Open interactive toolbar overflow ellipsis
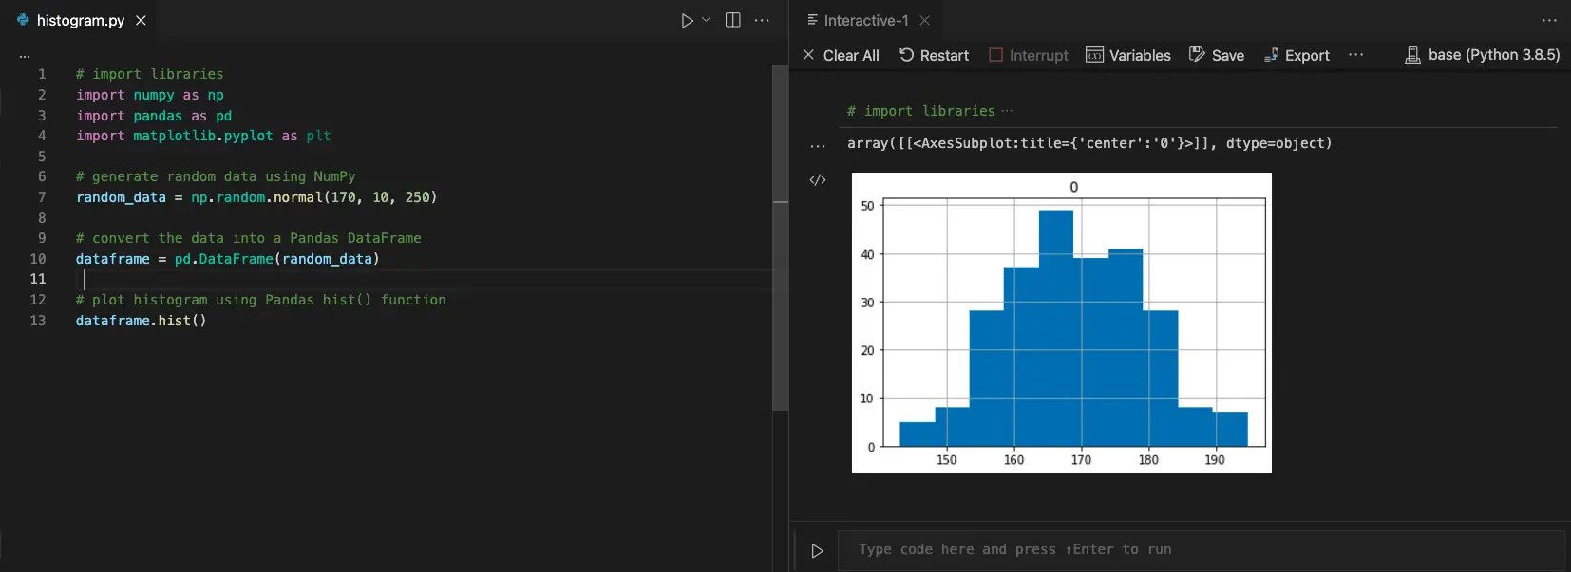Screen dimensions: 1571x572 click(1355, 55)
